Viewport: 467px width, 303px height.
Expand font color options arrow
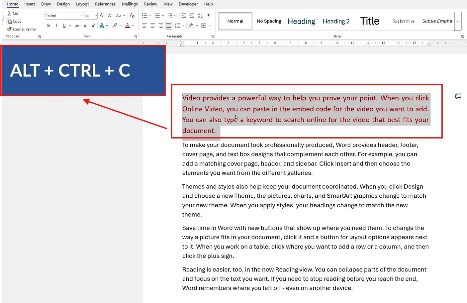pyautogui.click(x=133, y=26)
